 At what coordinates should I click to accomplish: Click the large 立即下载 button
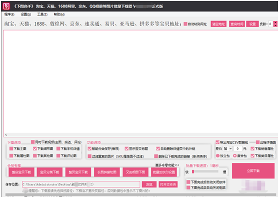pyautogui.click(x=253, y=171)
